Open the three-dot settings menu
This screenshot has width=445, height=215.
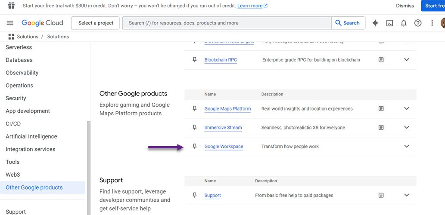point(432,23)
